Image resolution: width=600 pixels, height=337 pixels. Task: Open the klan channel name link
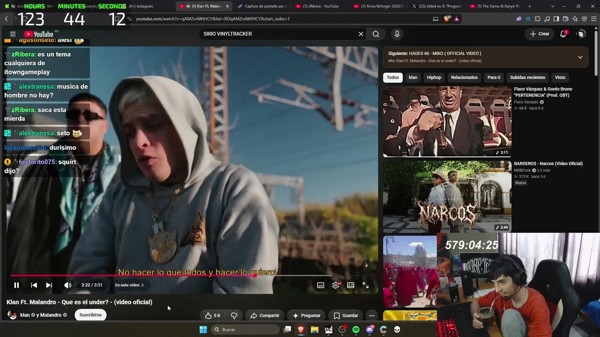pyautogui.click(x=25, y=315)
